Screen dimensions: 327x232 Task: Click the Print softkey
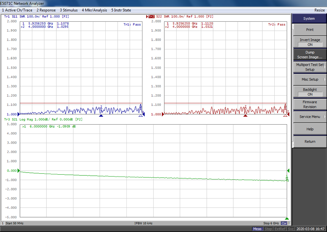pos(310,30)
